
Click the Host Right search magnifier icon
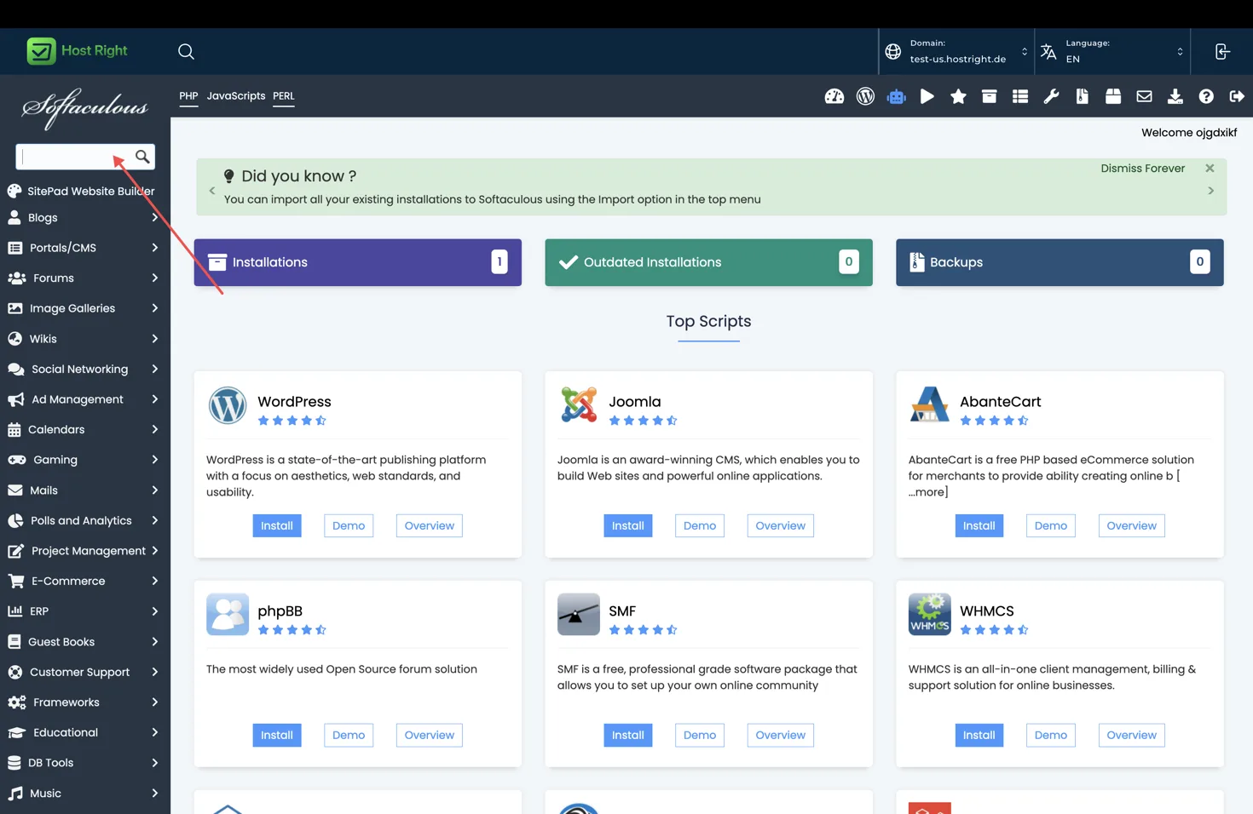[x=186, y=51]
